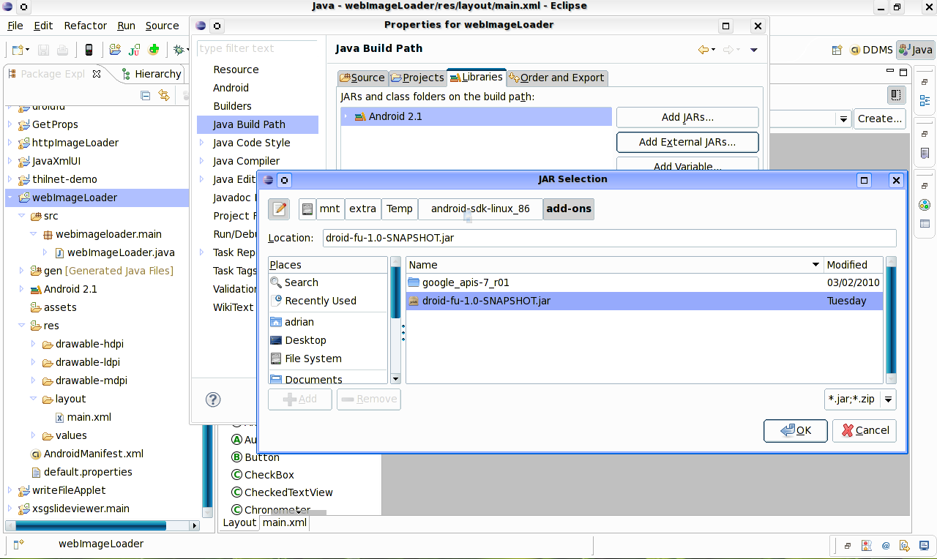Click the Properties help question mark icon
937x559 pixels.
coord(213,399)
